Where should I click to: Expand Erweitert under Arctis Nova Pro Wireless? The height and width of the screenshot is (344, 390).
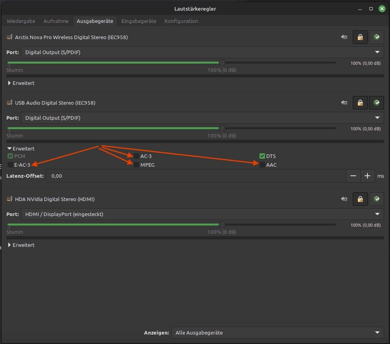[x=21, y=83]
